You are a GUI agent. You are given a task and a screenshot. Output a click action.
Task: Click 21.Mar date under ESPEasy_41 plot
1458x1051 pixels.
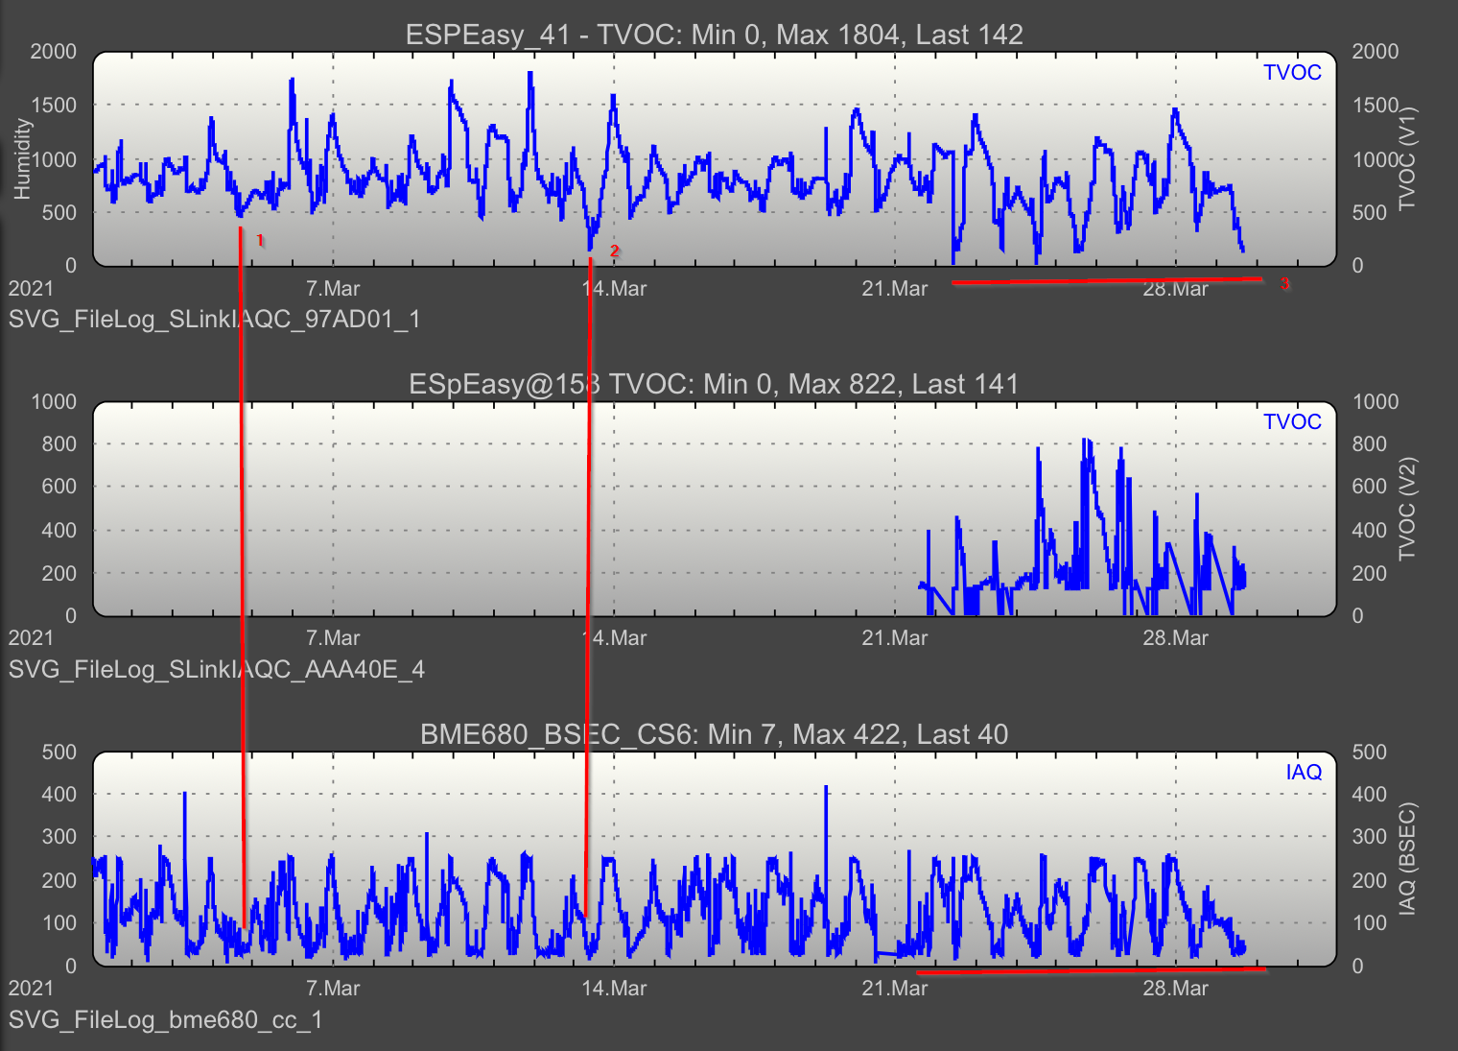pos(895,289)
